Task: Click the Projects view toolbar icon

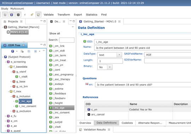Action: pyautogui.click(x=5, y=15)
